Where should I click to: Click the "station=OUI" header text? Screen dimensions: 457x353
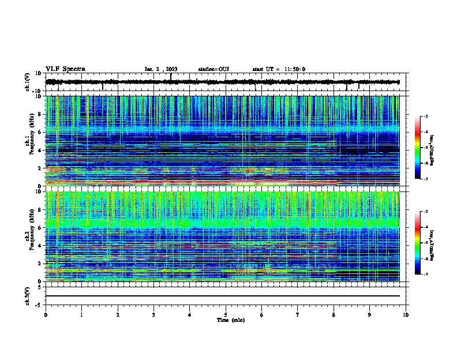click(213, 69)
